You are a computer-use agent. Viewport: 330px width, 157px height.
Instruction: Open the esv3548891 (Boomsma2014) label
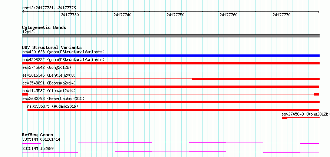coord(49,83)
